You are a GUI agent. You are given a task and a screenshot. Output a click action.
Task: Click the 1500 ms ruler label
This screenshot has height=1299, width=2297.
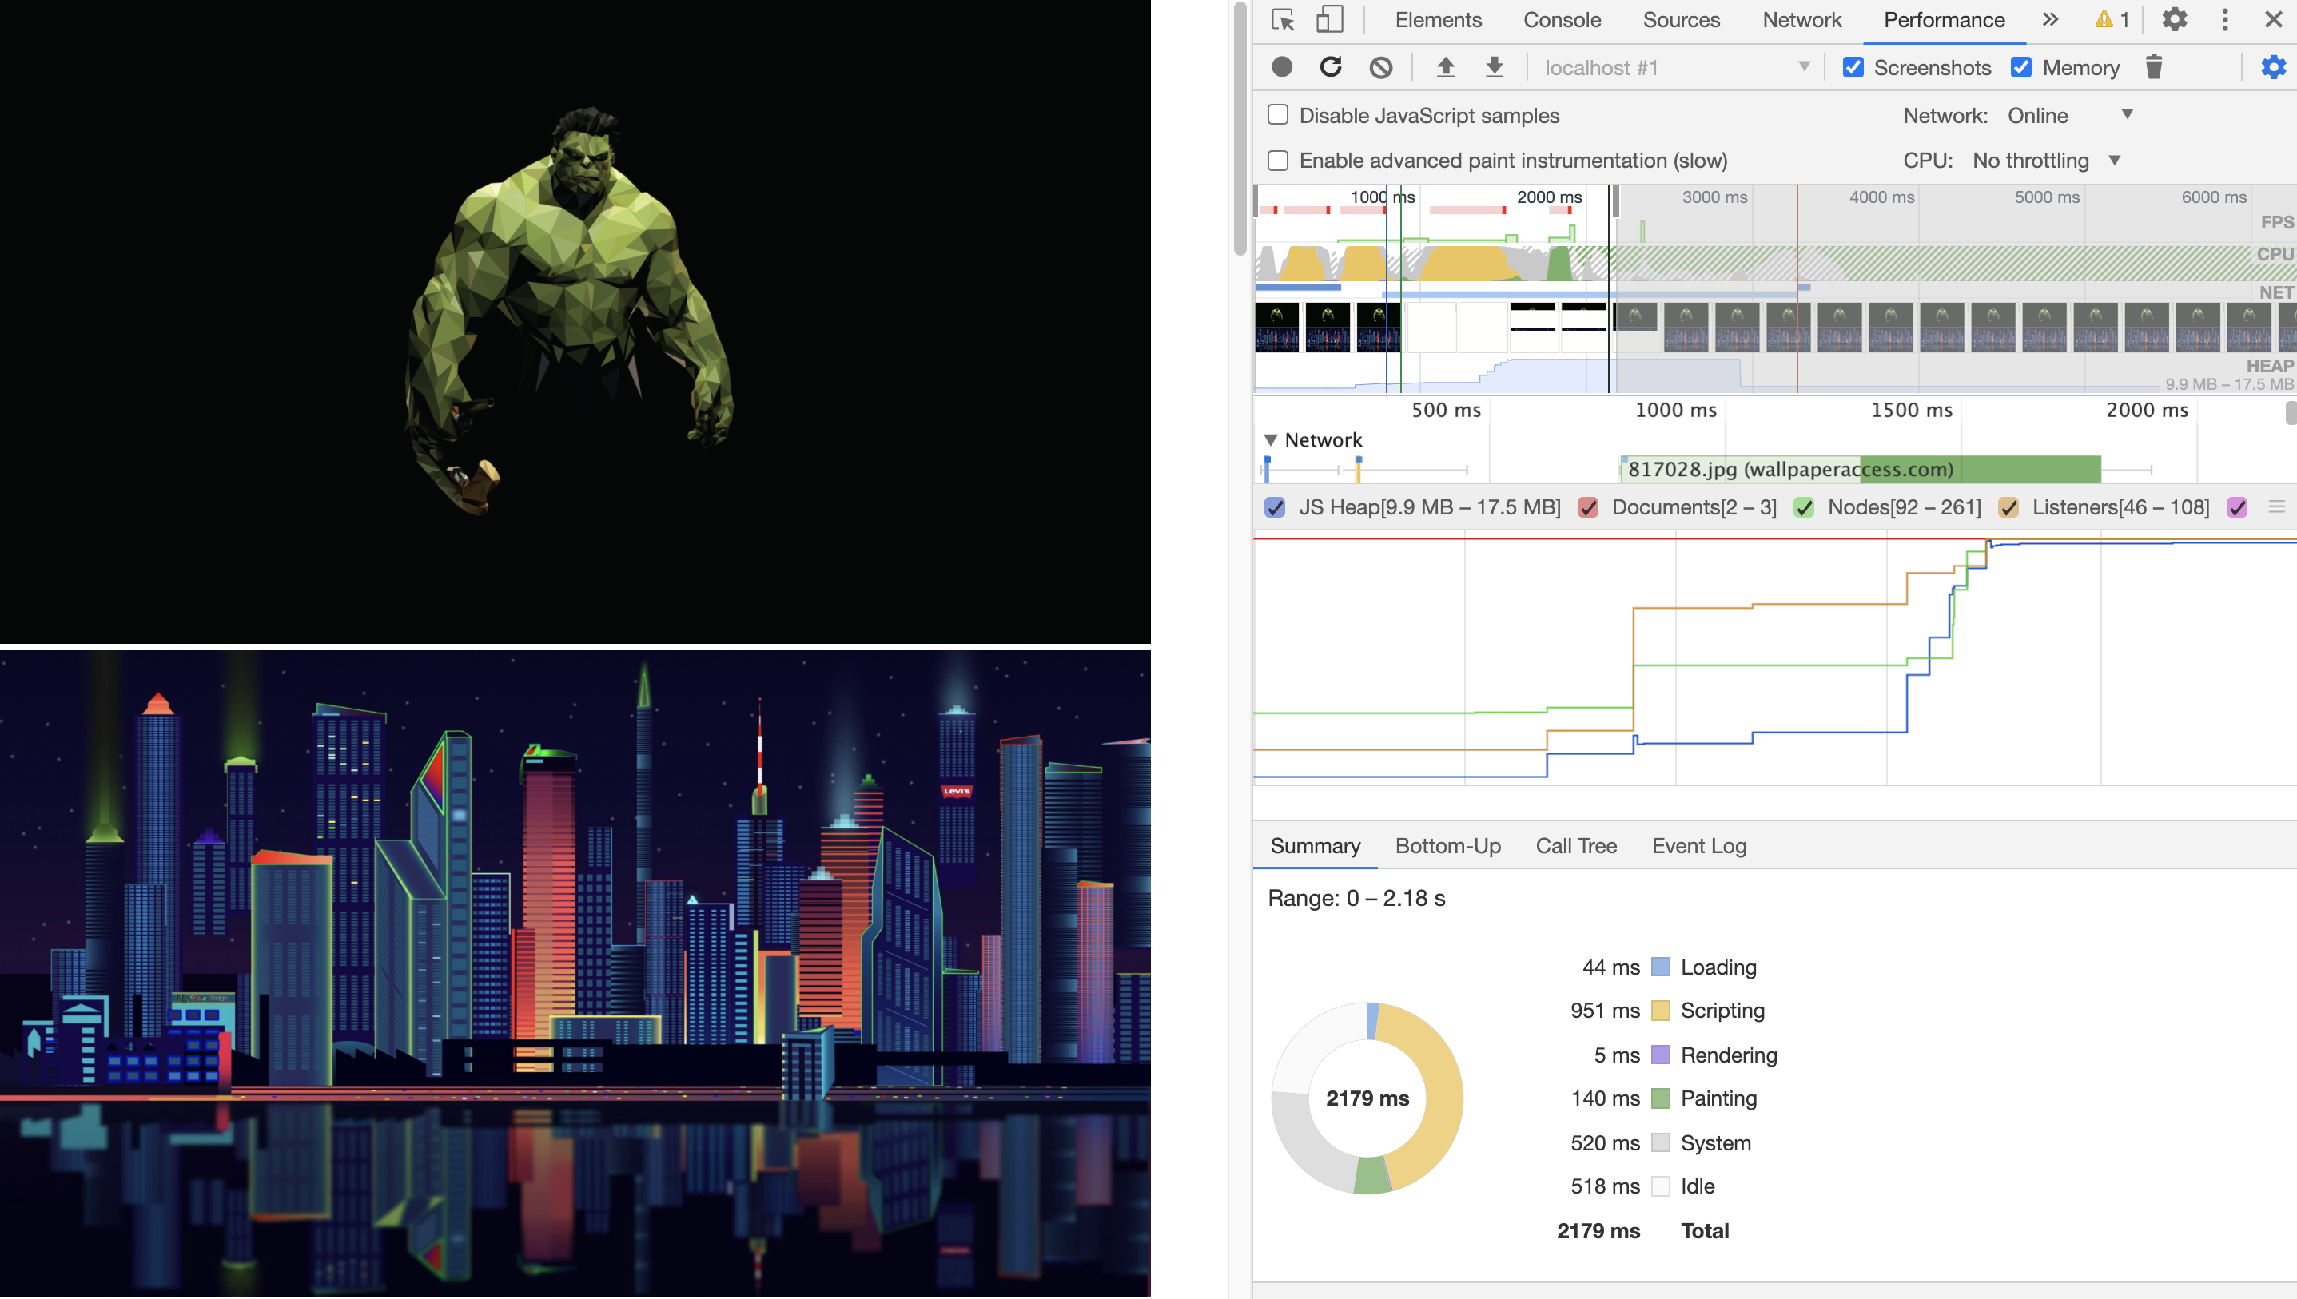(x=1912, y=411)
